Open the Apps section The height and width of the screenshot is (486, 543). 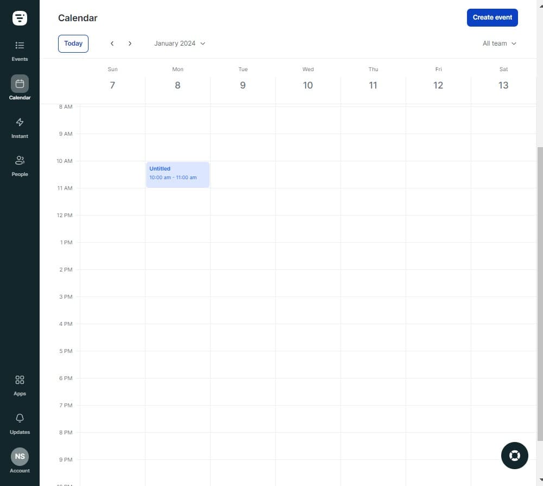click(x=20, y=384)
